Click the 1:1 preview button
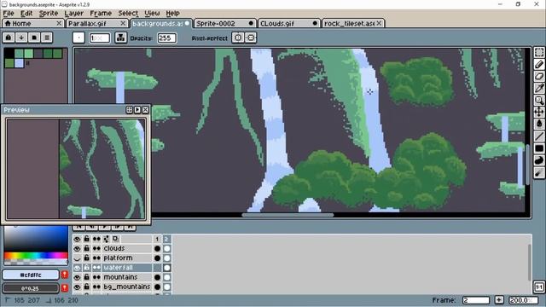Screen dimensions: 546x307 pyautogui.click(x=539, y=287)
